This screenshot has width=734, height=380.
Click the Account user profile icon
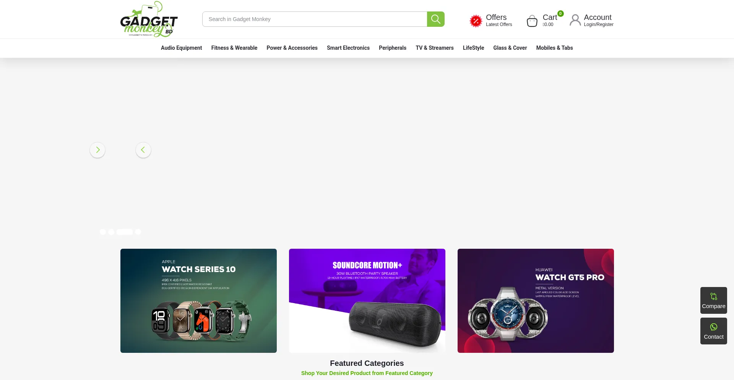pyautogui.click(x=575, y=20)
